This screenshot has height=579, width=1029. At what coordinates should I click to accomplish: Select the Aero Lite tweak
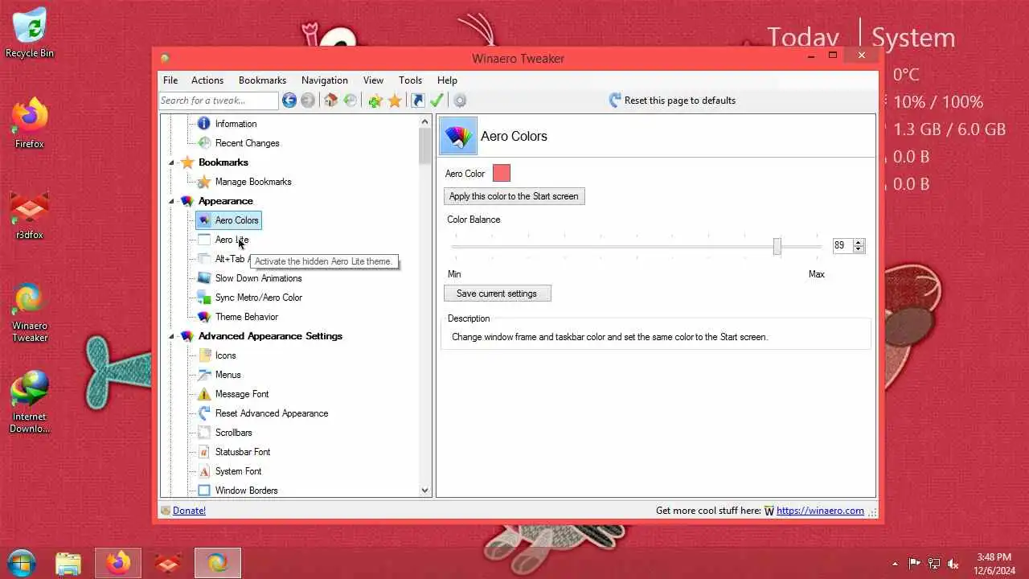point(232,240)
